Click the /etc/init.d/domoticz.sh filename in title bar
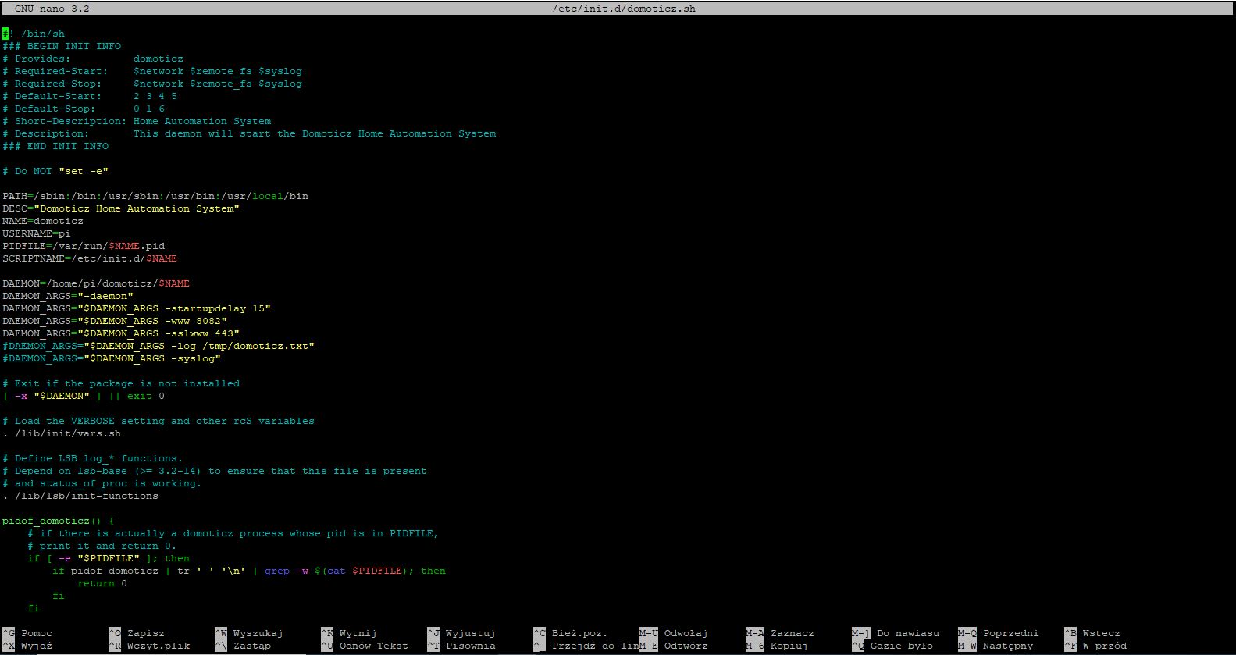The width and height of the screenshot is (1236, 655). pos(624,9)
